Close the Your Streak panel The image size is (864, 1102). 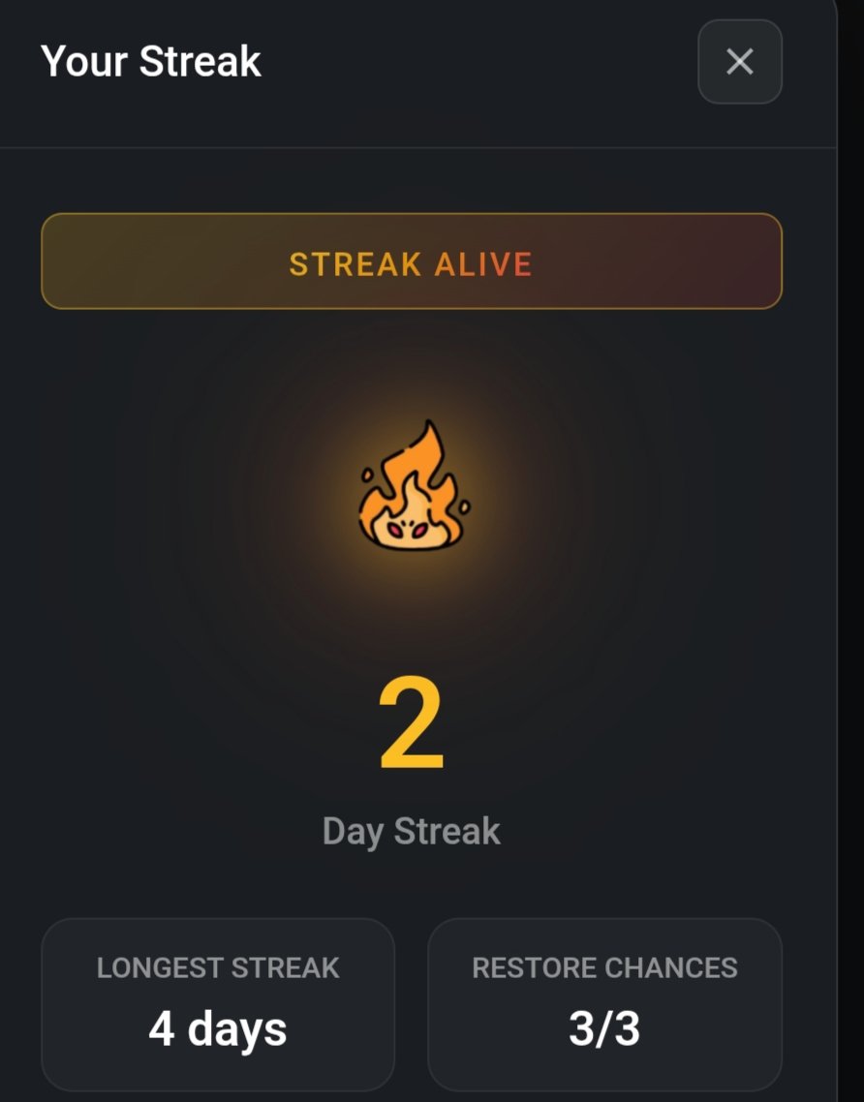pyautogui.click(x=740, y=62)
